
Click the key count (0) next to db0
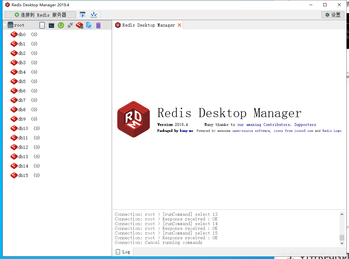tap(34, 34)
